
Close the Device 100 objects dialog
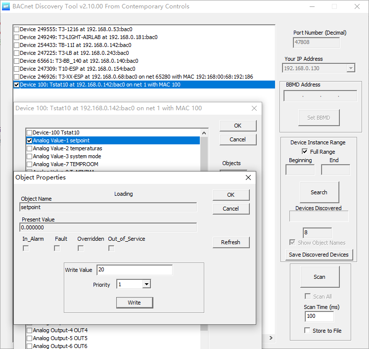254,108
